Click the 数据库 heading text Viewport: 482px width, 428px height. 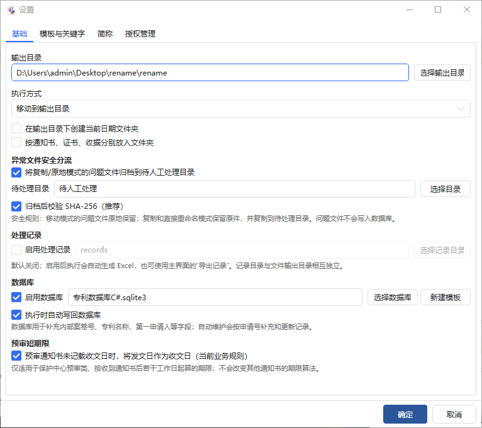tap(23, 282)
